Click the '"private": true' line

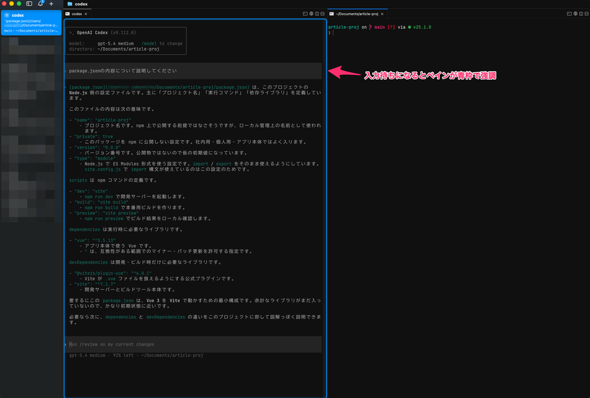point(94,137)
